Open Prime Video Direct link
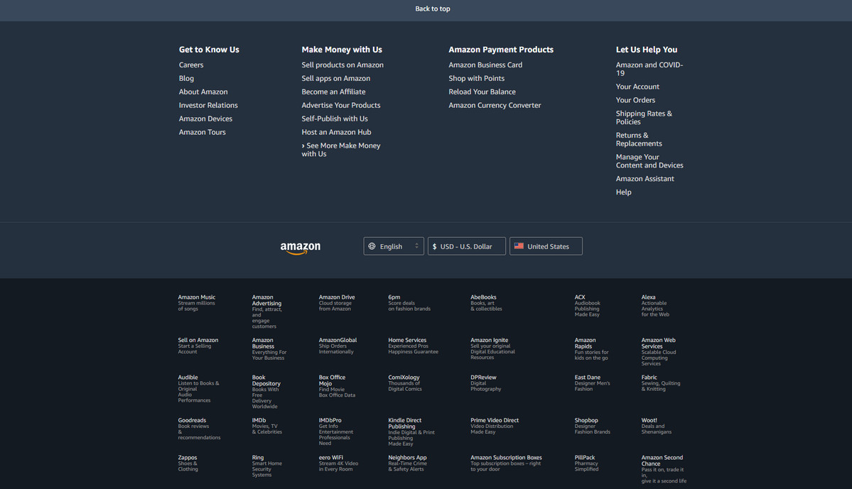The width and height of the screenshot is (852, 489). tap(495, 426)
